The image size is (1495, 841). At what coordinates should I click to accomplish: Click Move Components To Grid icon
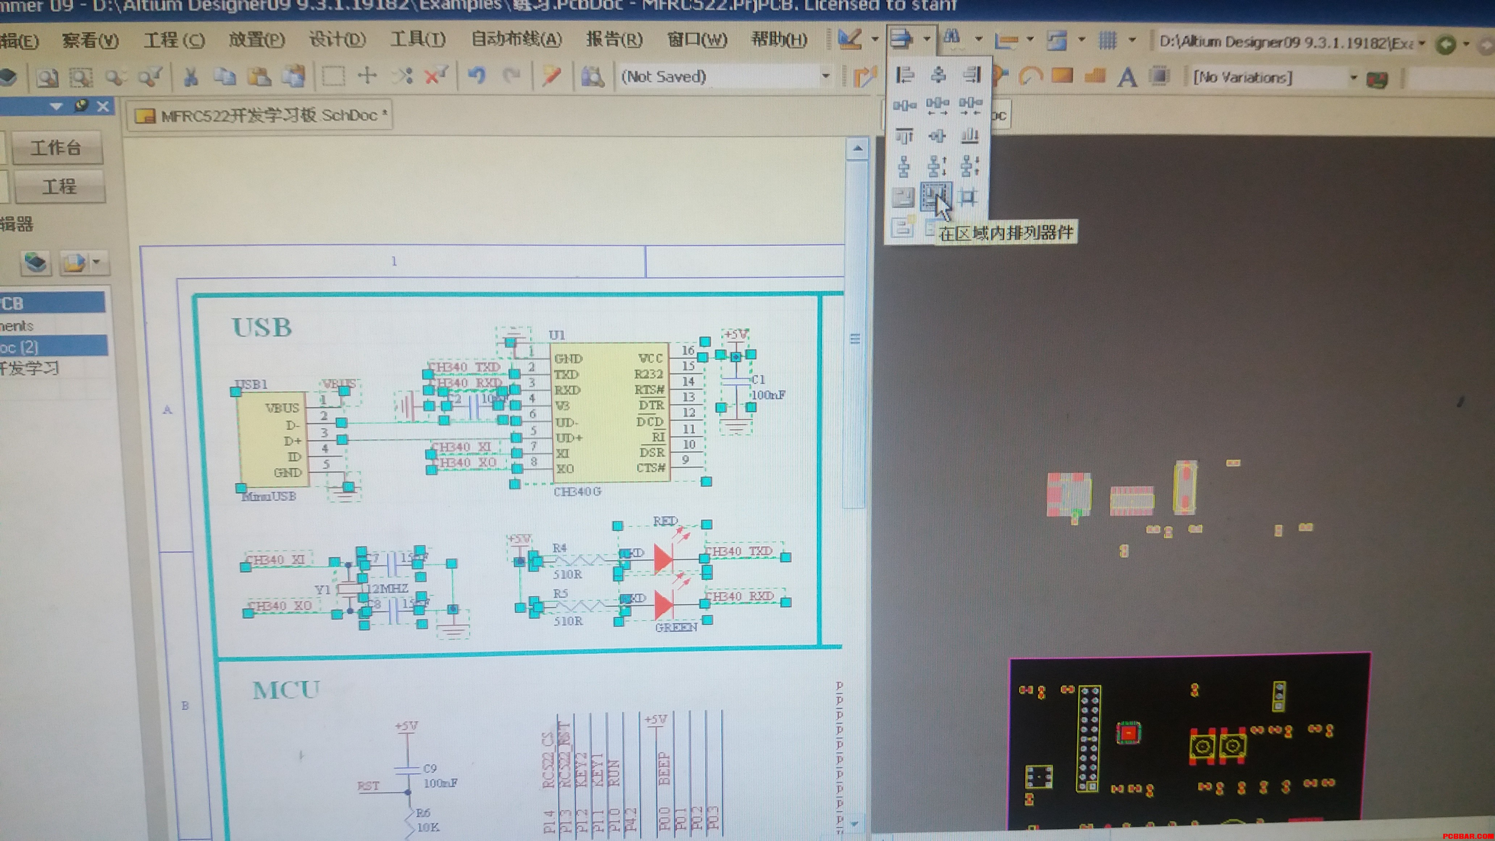click(969, 197)
